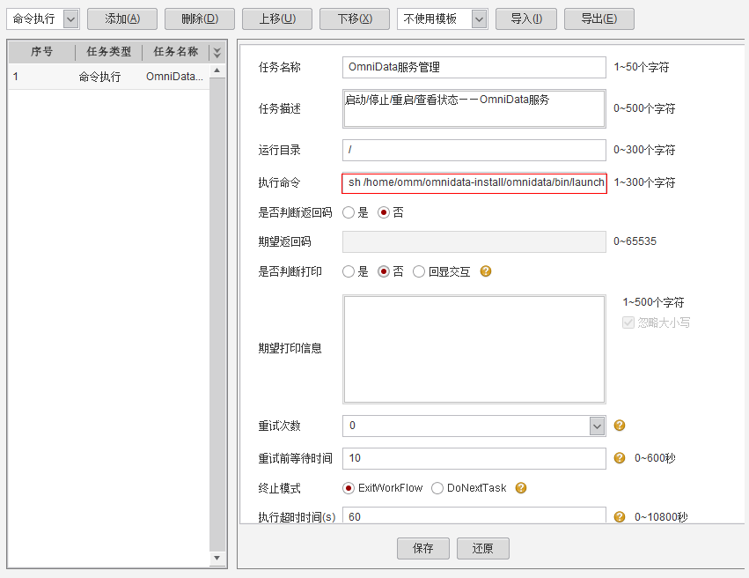Focus the 任务描述 text area
Screen dimensions: 749x578
(474, 108)
